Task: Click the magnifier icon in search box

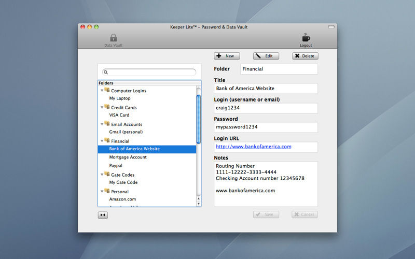Action: [106, 72]
